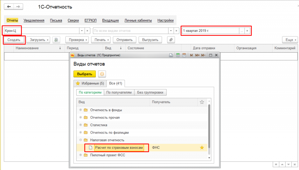Switch grouping to По получателям
Viewport: 299px width, 170px height.
[119, 92]
